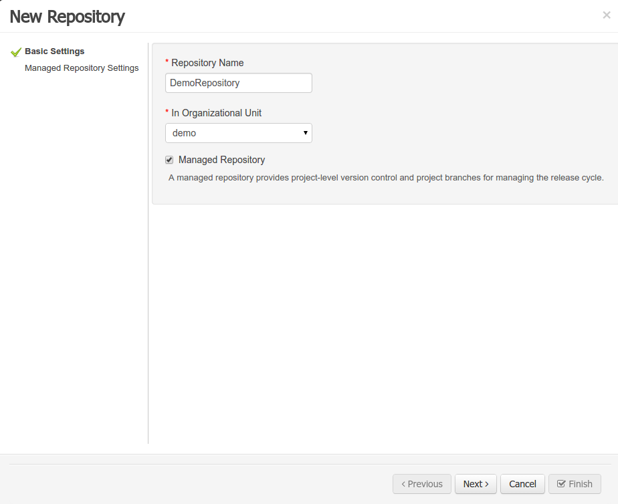Click the New Repository dialog title
This screenshot has width=618, height=504.
(x=68, y=17)
